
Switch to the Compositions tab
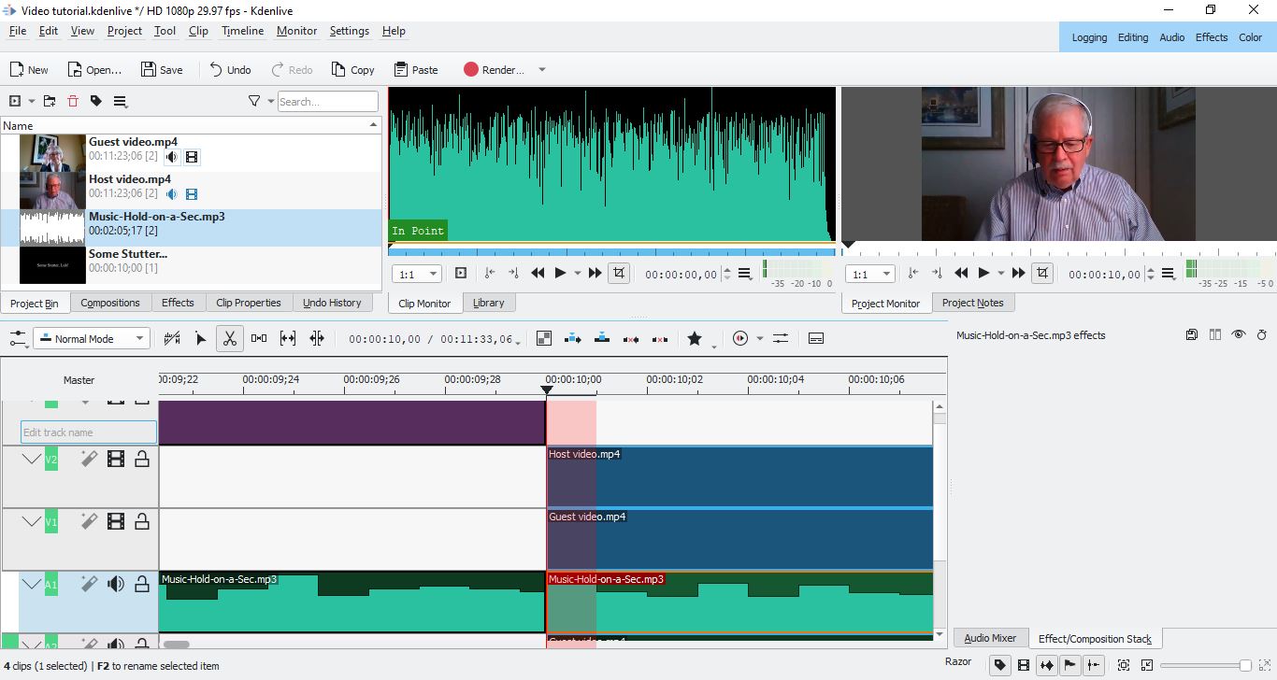tap(110, 303)
